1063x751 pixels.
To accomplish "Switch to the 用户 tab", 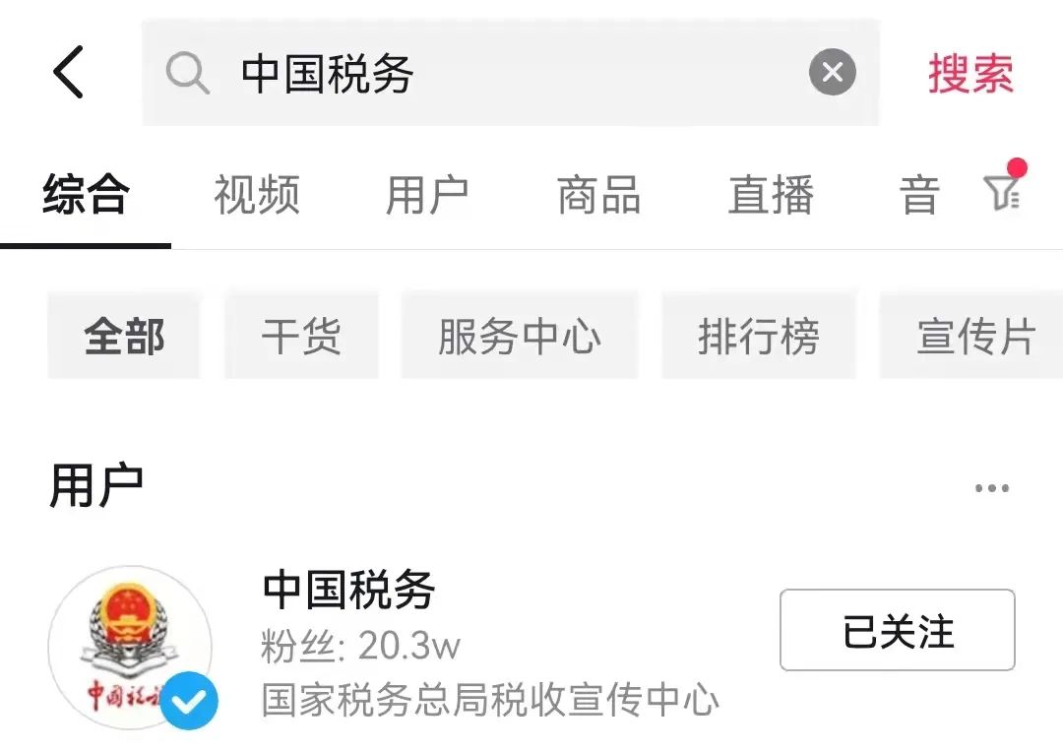I will click(x=427, y=195).
